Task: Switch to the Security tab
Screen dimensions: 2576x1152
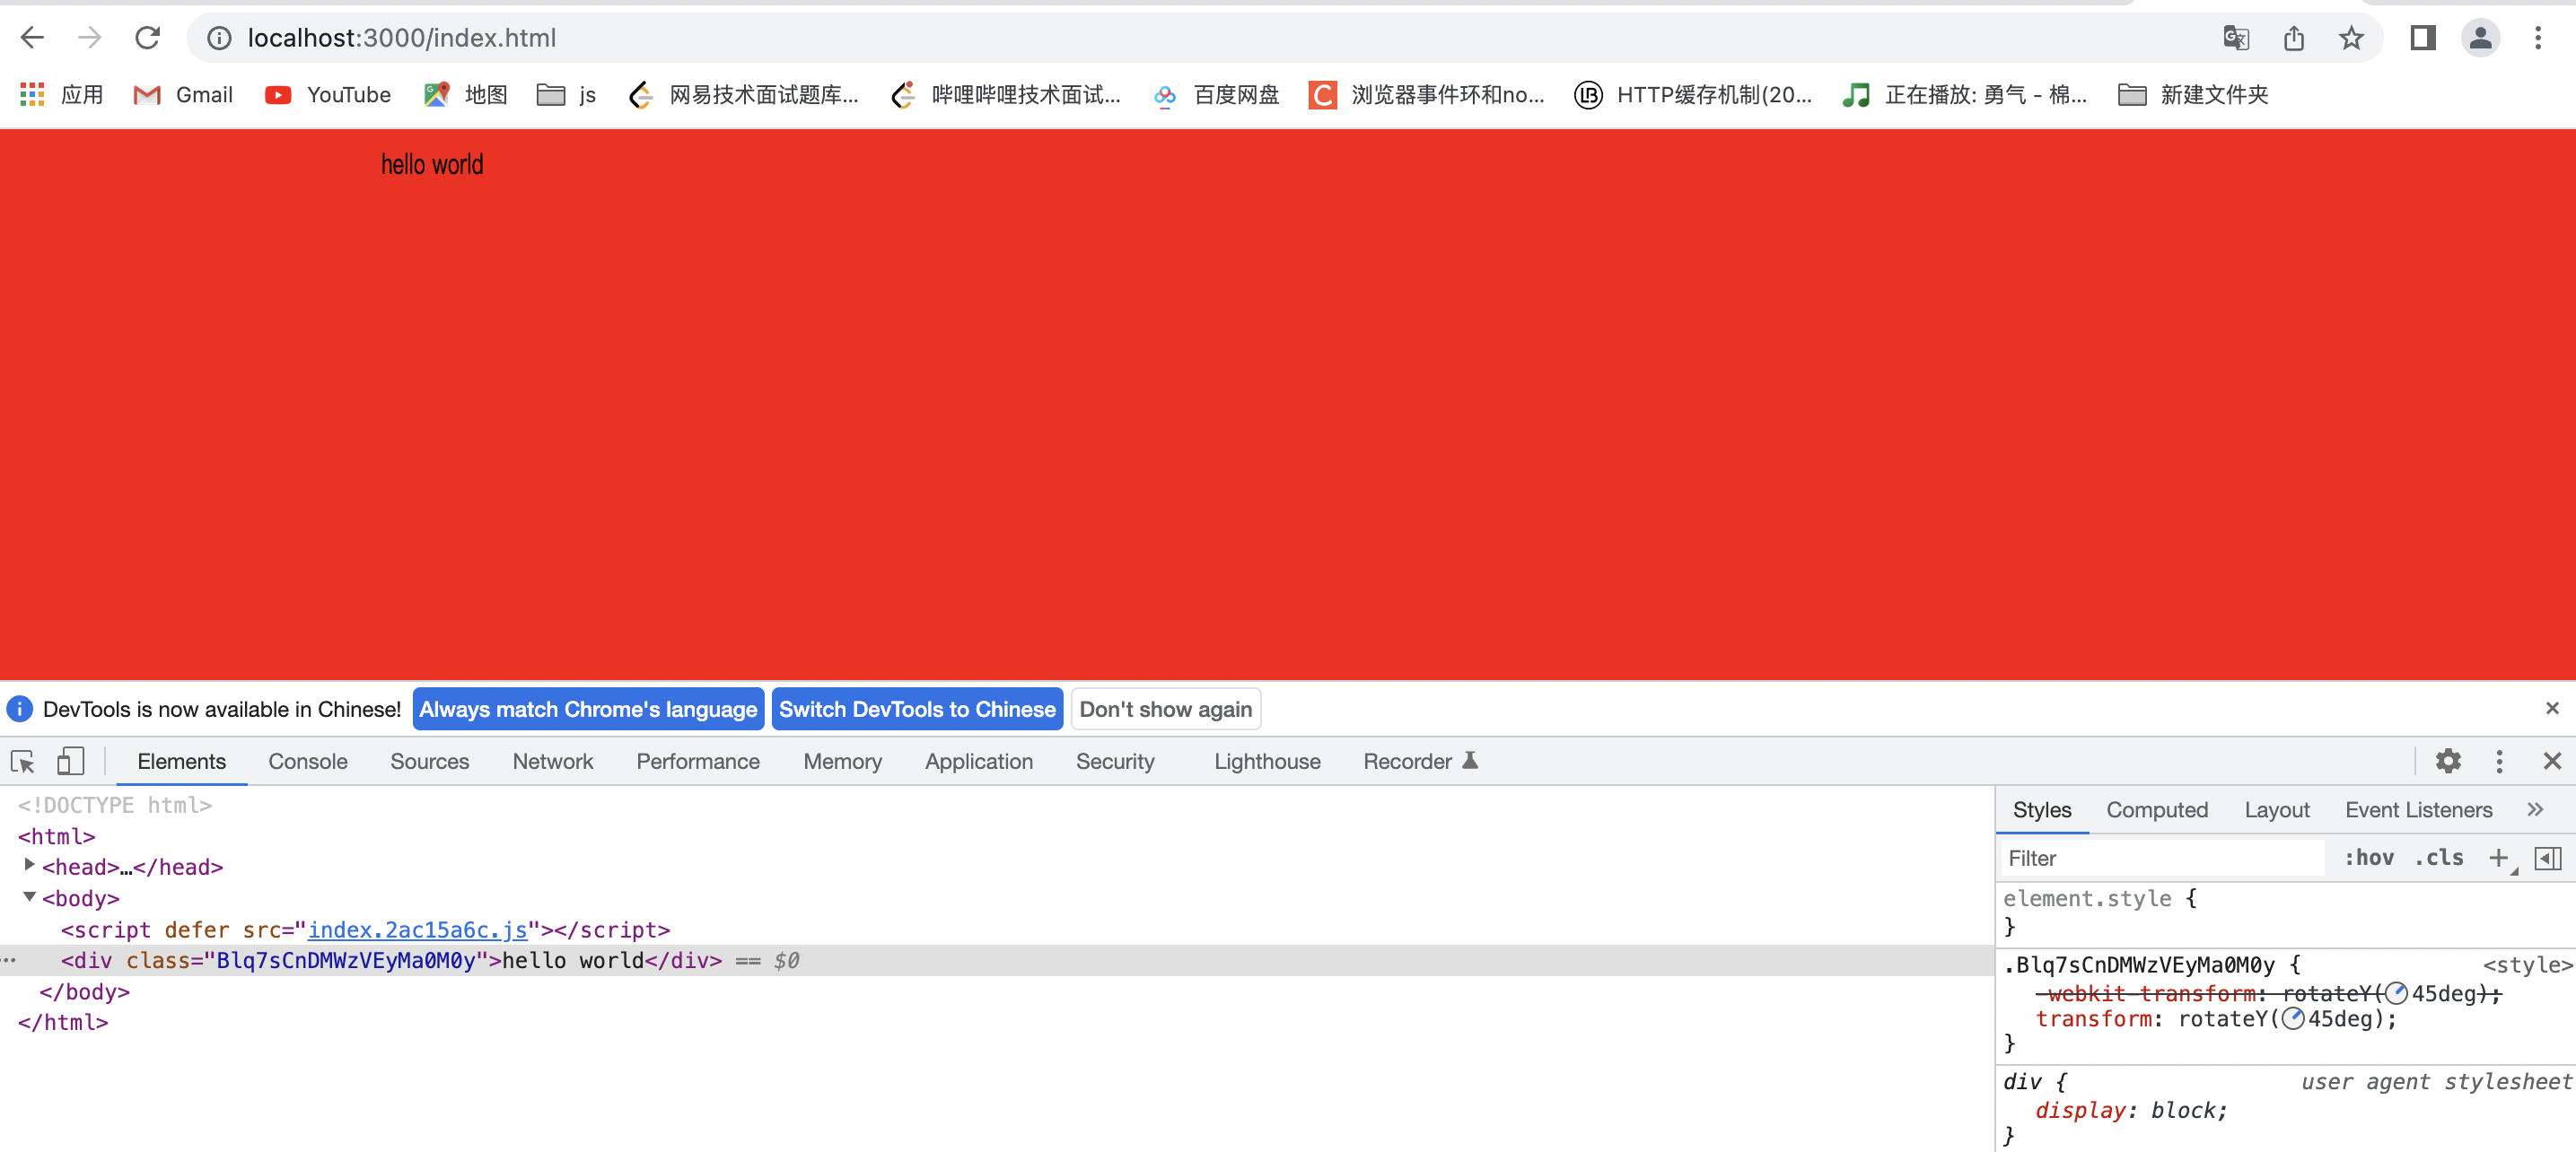Action: pyautogui.click(x=1115, y=761)
